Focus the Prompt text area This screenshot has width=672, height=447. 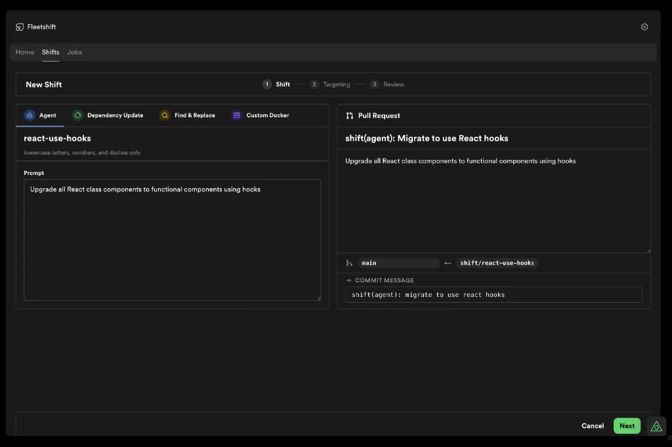[x=173, y=240]
